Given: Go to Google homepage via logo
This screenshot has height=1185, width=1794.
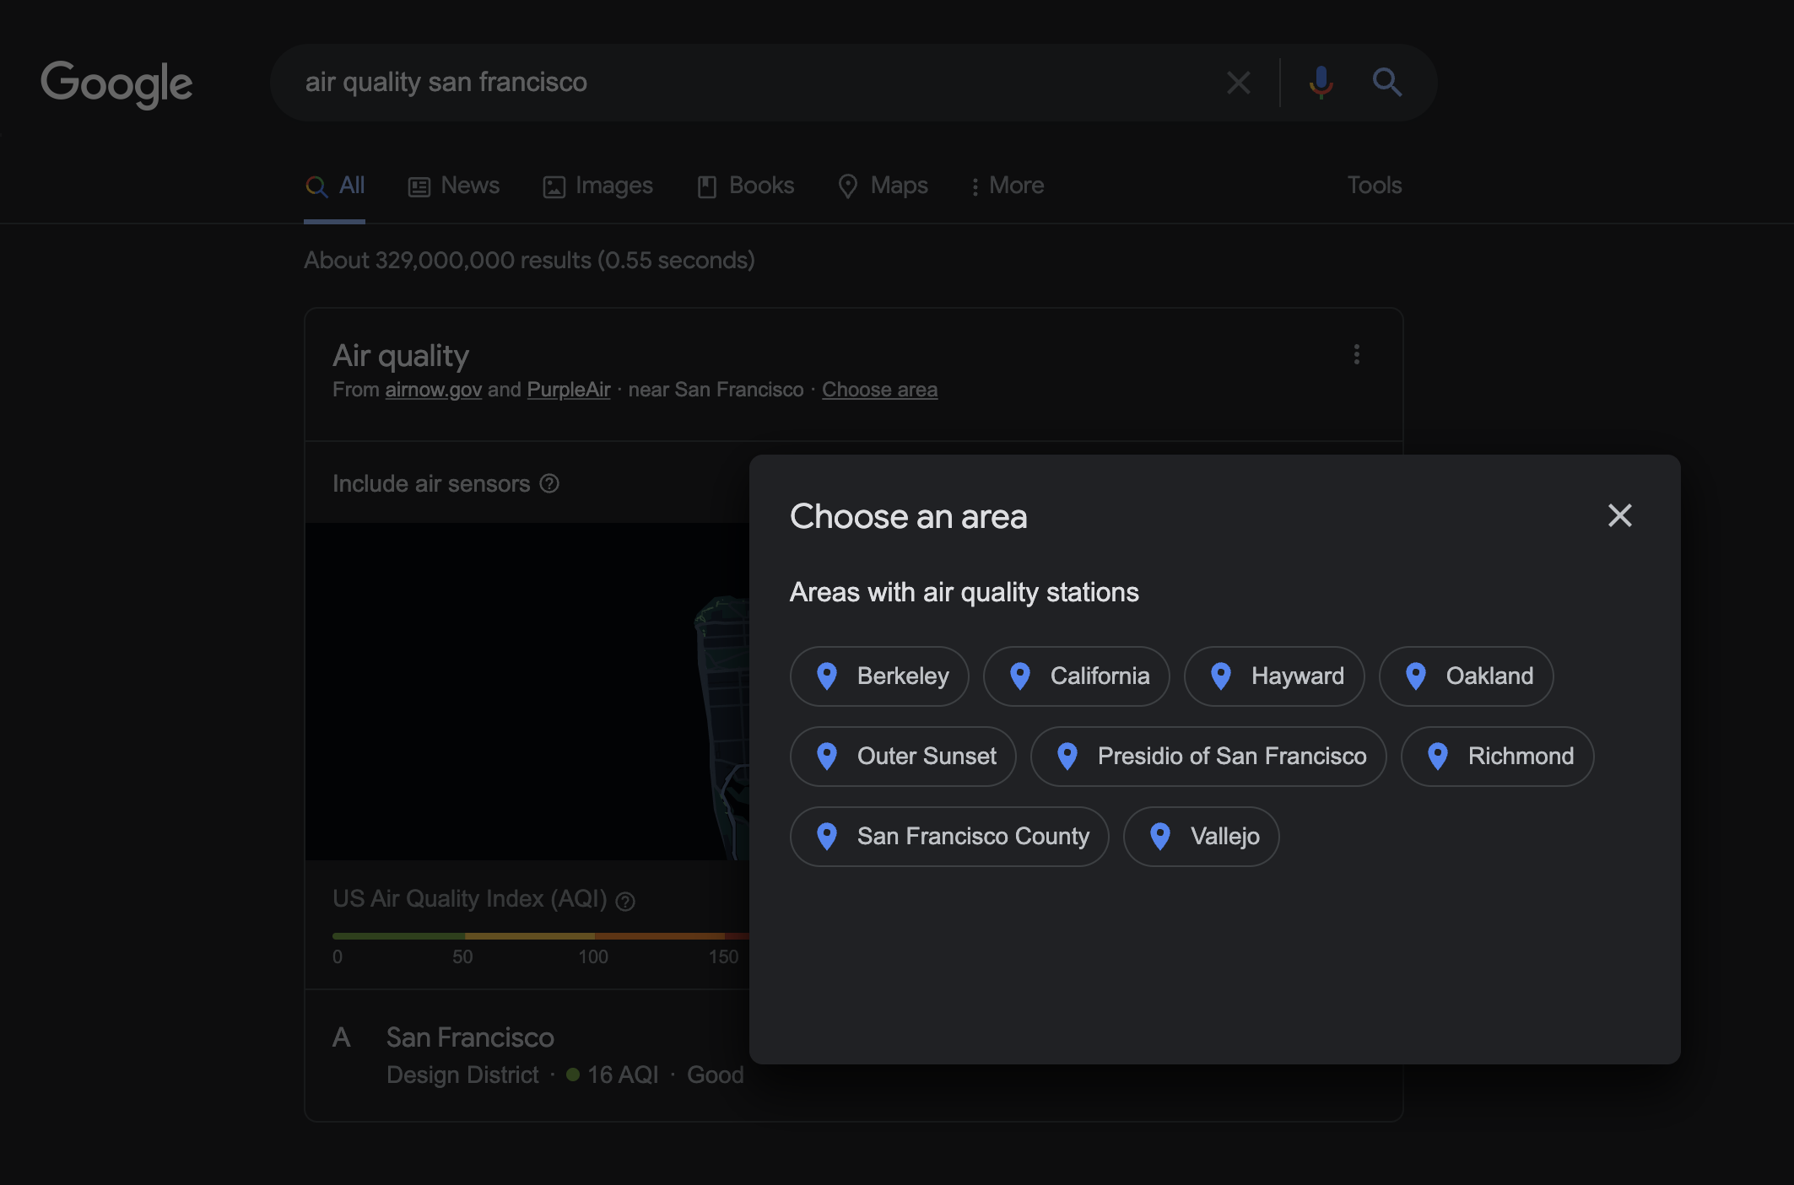Looking at the screenshot, I should [116, 83].
